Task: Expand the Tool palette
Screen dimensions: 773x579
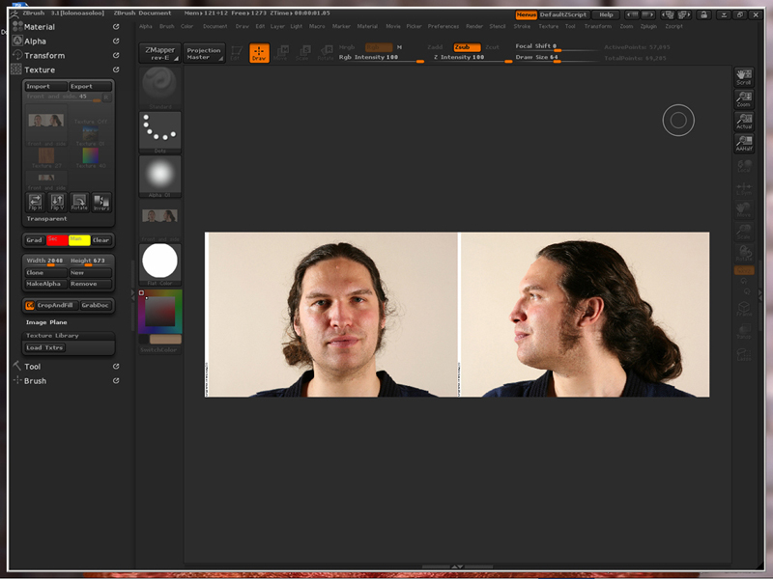Action: pos(32,367)
